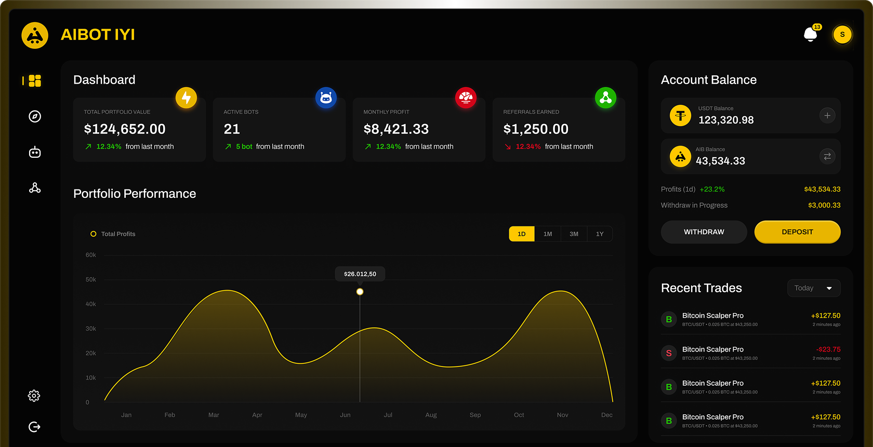
Task: Open the bots robot icon in sidebar
Action: 35,152
